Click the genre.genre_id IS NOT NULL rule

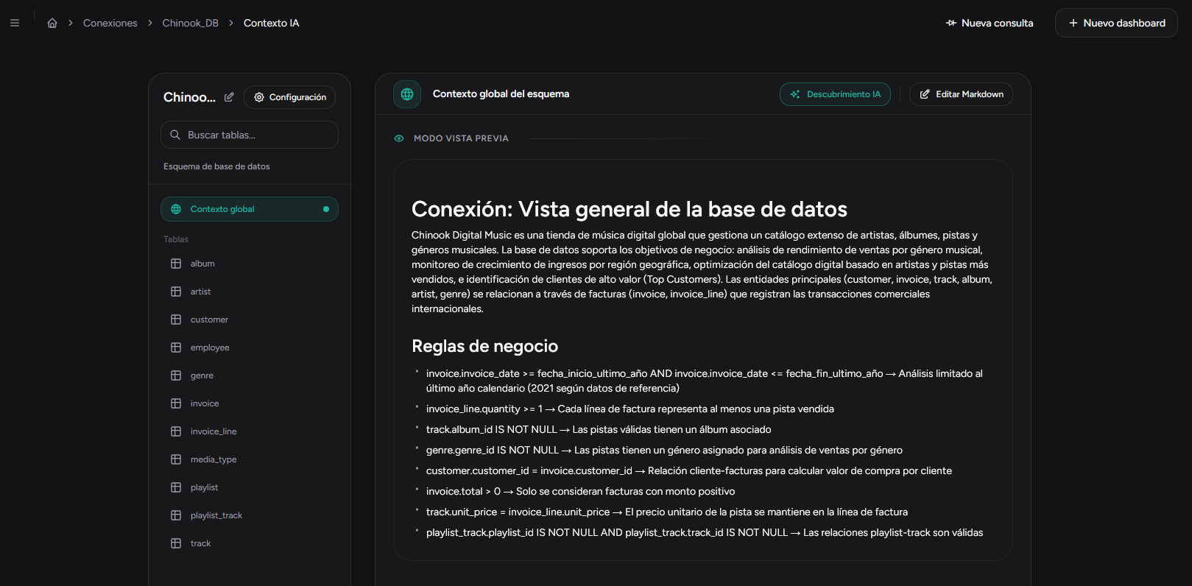pyautogui.click(x=664, y=450)
